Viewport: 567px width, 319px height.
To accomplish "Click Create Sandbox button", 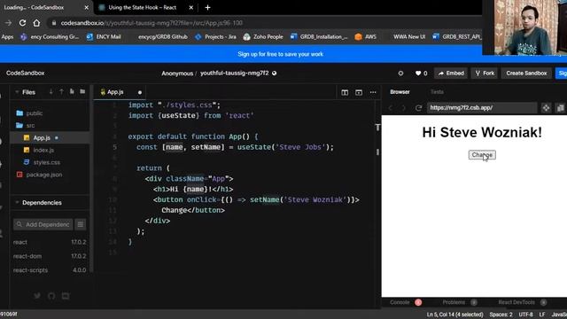I will 526,73.
